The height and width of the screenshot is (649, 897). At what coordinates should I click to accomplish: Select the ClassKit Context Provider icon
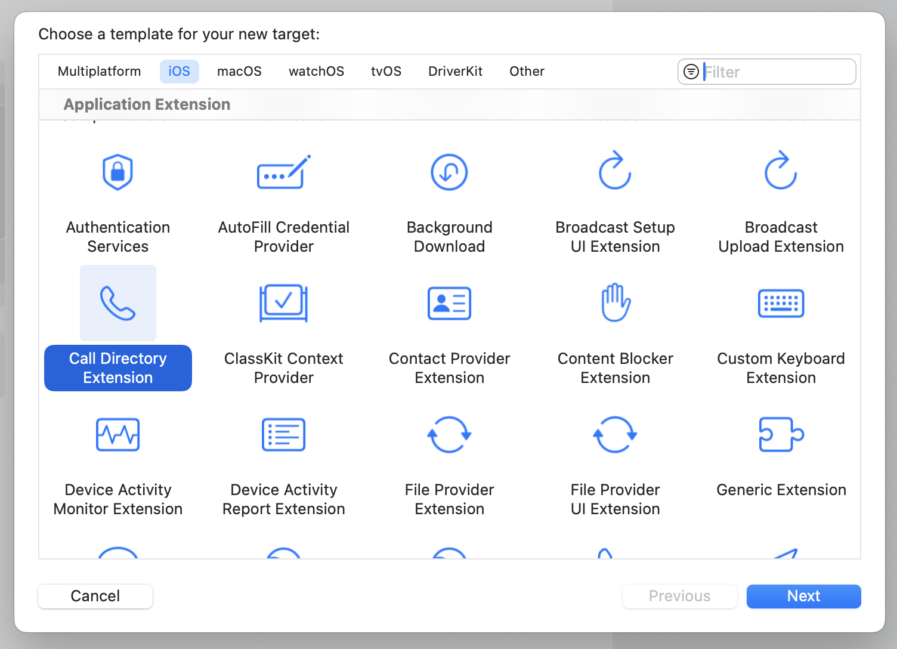click(284, 303)
